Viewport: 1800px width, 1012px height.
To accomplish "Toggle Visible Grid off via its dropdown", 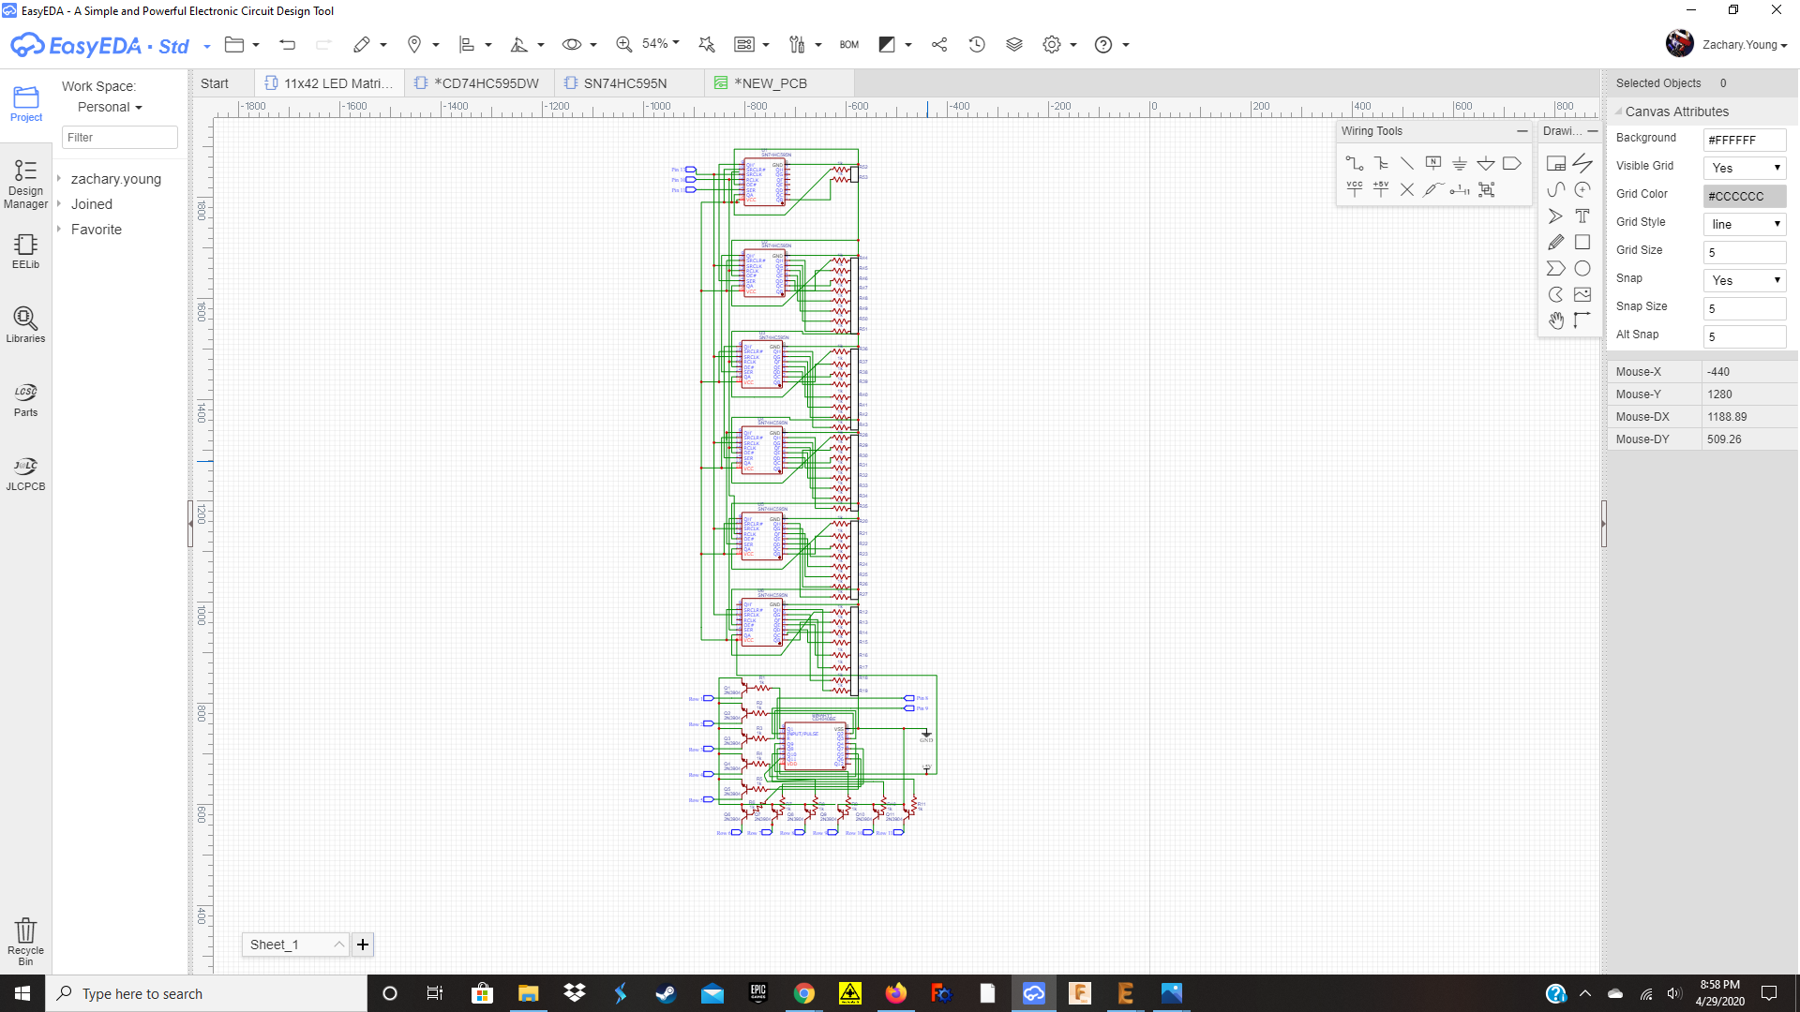I will coord(1777,168).
